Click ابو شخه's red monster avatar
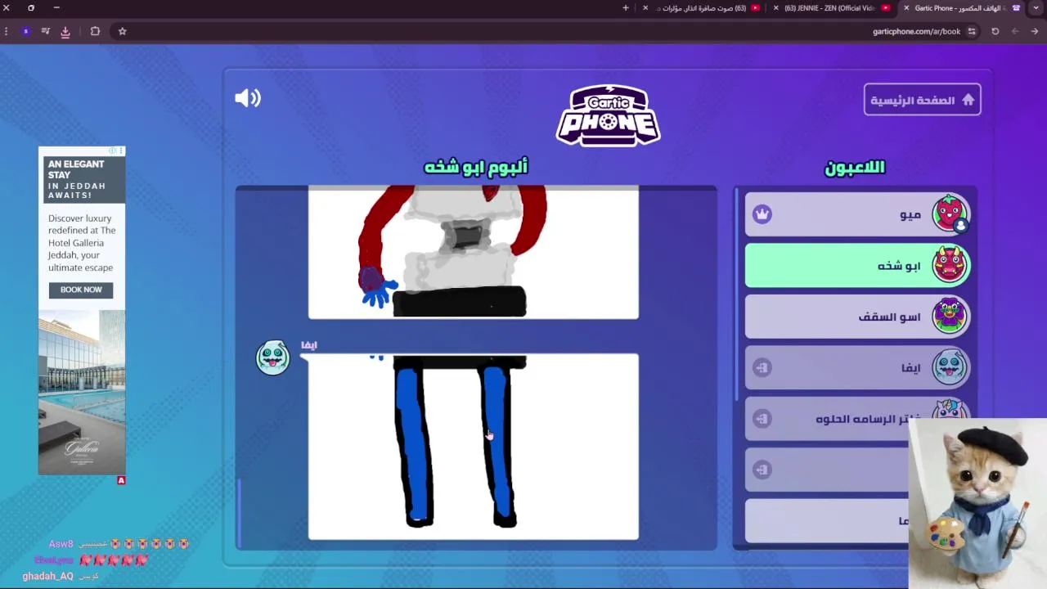1047x589 pixels. point(949,265)
